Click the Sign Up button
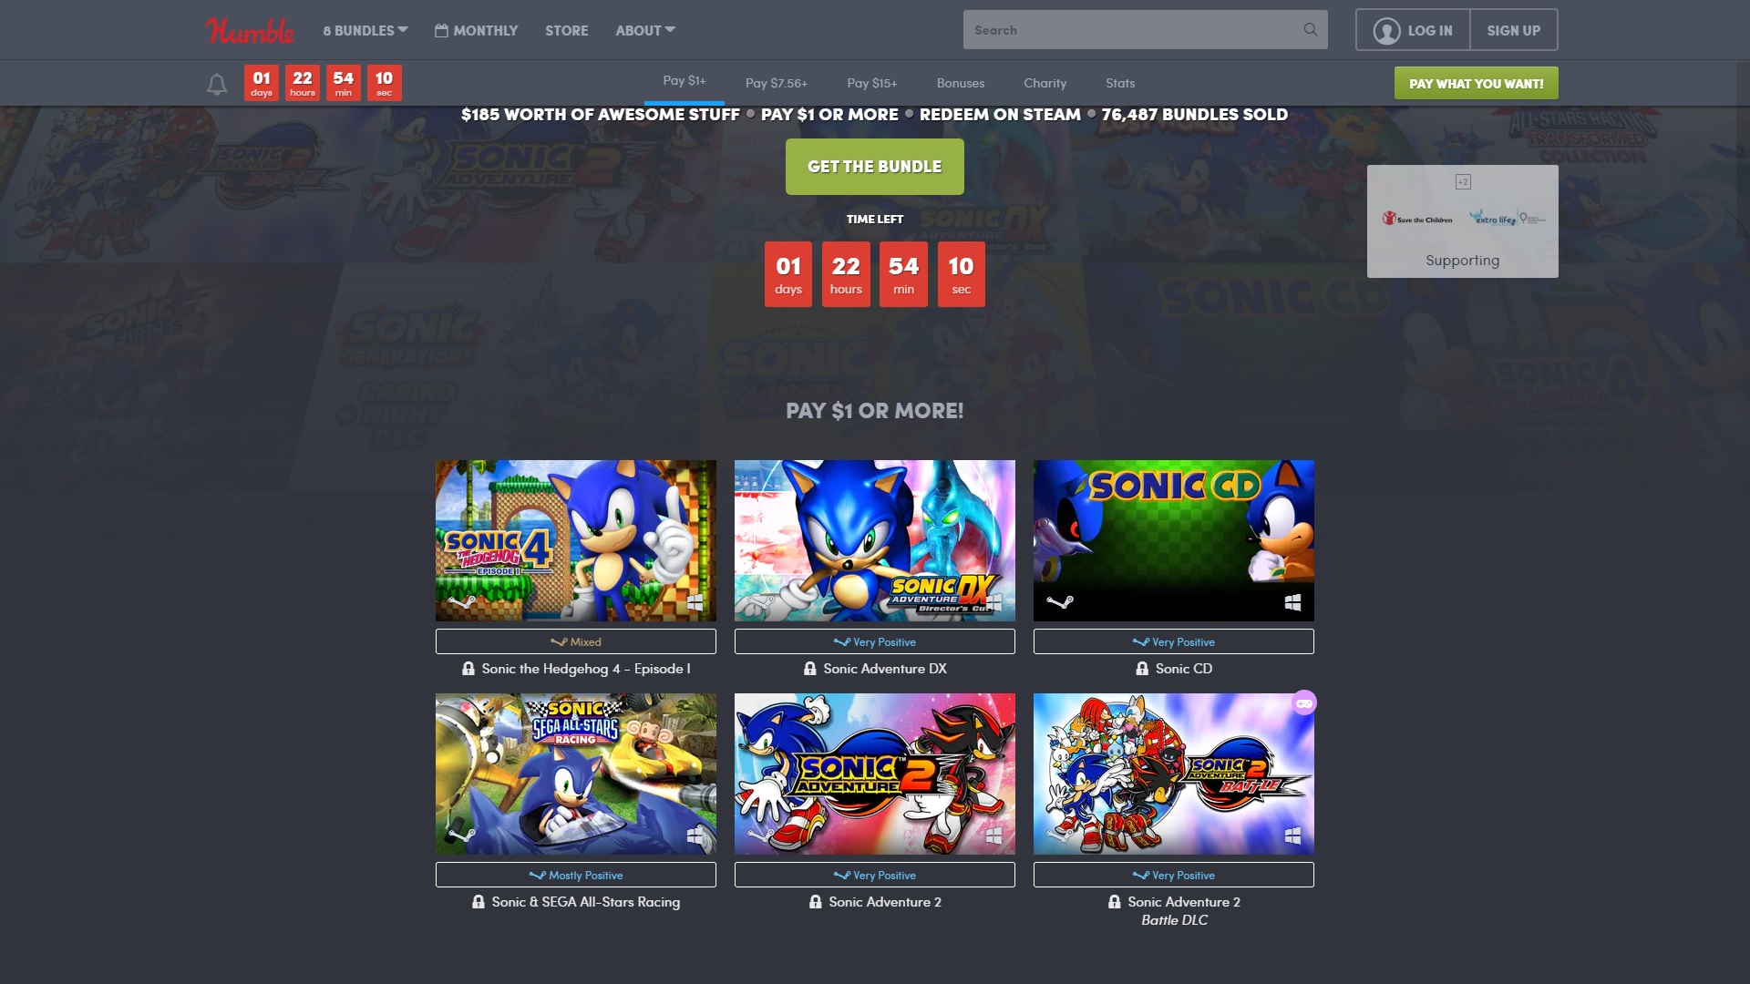The width and height of the screenshot is (1750, 984). click(x=1514, y=30)
